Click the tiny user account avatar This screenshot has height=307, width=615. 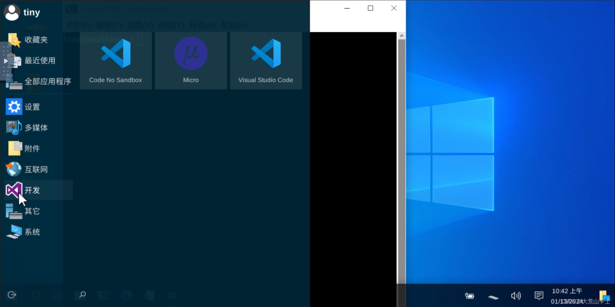pos(12,13)
